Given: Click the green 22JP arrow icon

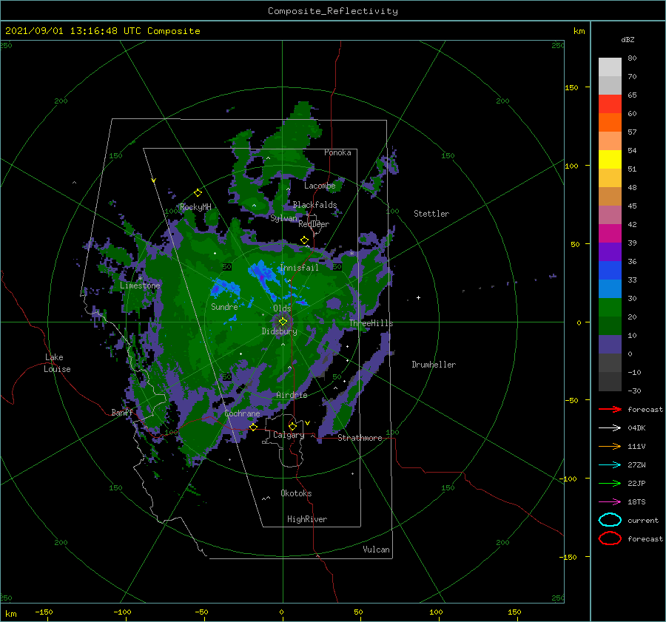Looking at the screenshot, I should click(610, 483).
